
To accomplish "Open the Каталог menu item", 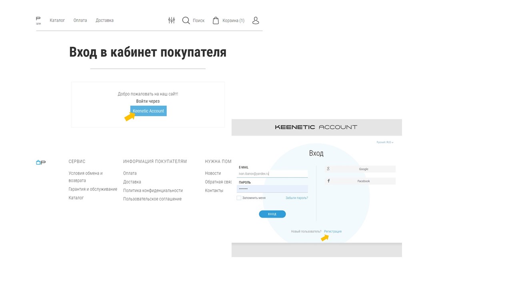I will click(57, 20).
